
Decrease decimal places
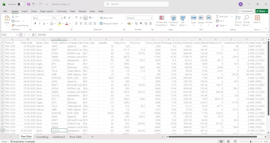click(x=150, y=23)
